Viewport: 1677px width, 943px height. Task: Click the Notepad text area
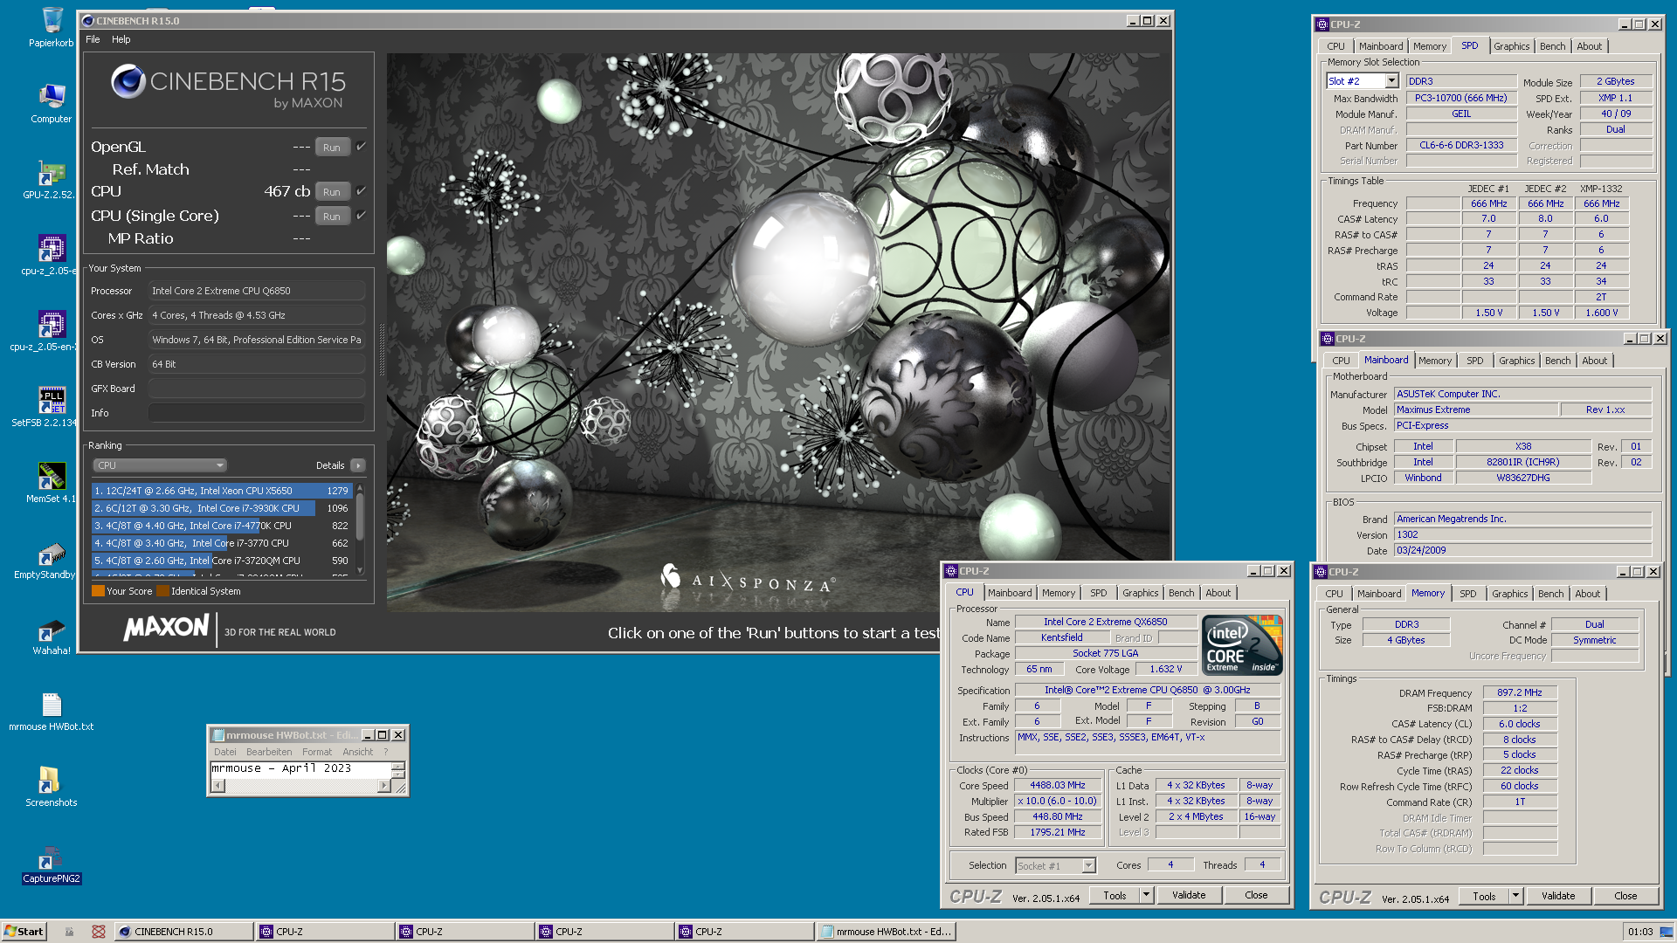[x=300, y=769]
